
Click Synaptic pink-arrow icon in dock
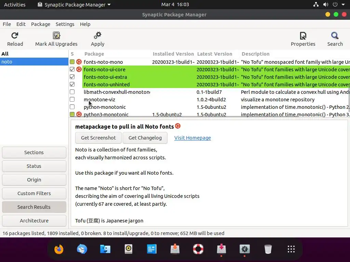pyautogui.click(x=221, y=249)
